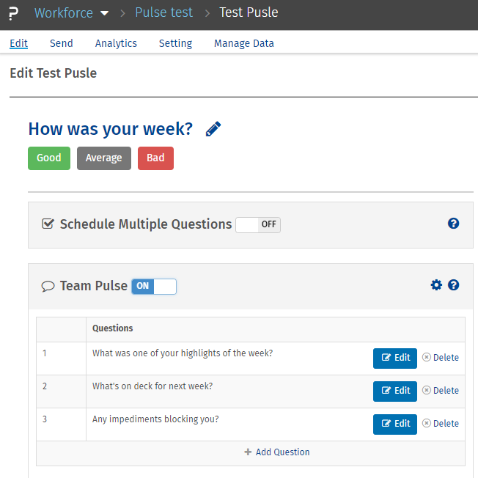The width and height of the screenshot is (478, 478).
Task: Edit the impediments blocking question
Action: pos(395,424)
